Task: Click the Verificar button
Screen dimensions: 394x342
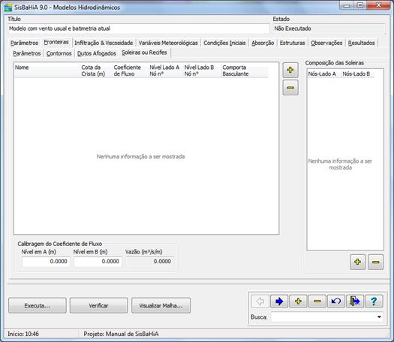Action: (98, 305)
